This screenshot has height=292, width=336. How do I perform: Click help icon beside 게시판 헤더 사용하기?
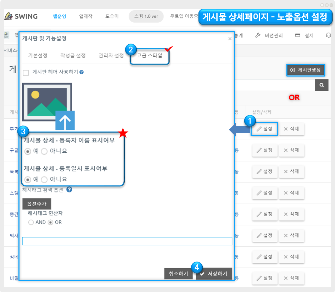pos(82,72)
